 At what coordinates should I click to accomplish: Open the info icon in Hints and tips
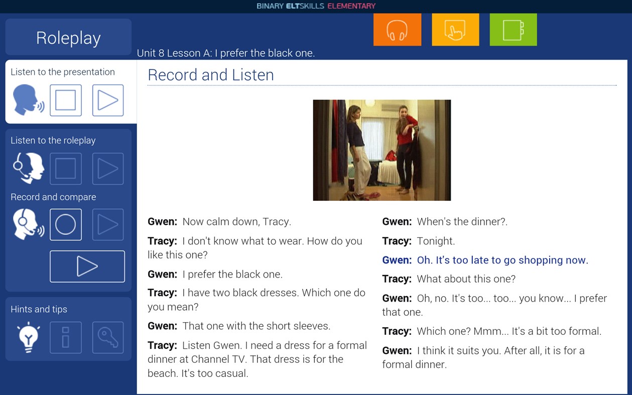[x=66, y=337]
